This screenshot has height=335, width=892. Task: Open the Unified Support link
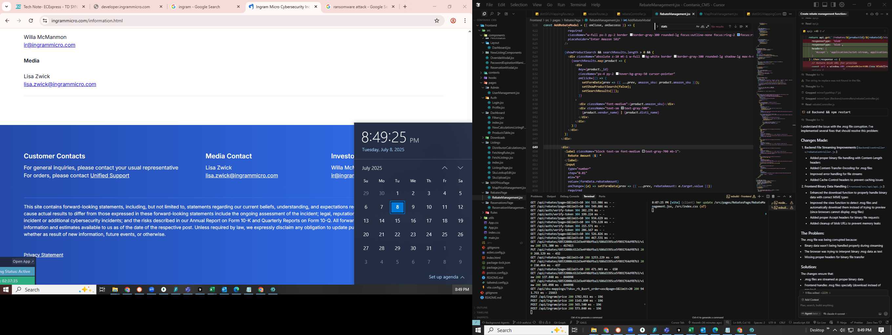click(110, 175)
